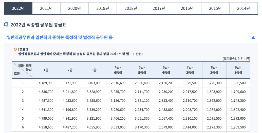Open the 2020년 tab
262x133 pixels.
coord(74,8)
